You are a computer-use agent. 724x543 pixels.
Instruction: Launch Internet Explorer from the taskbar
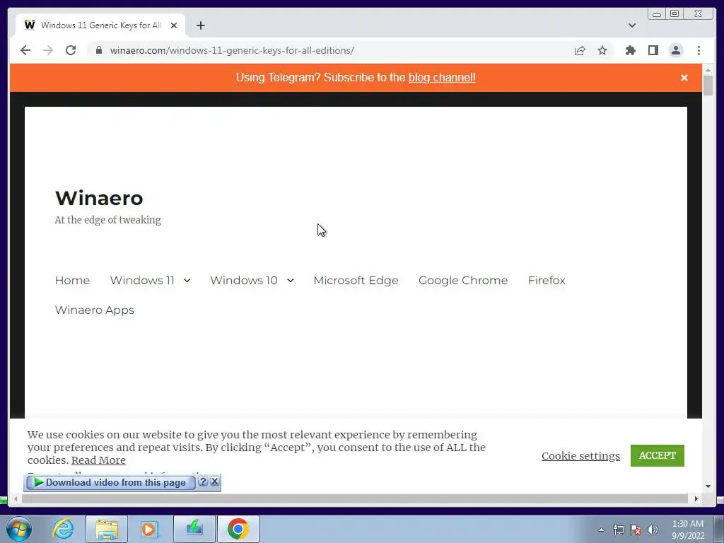(x=63, y=529)
